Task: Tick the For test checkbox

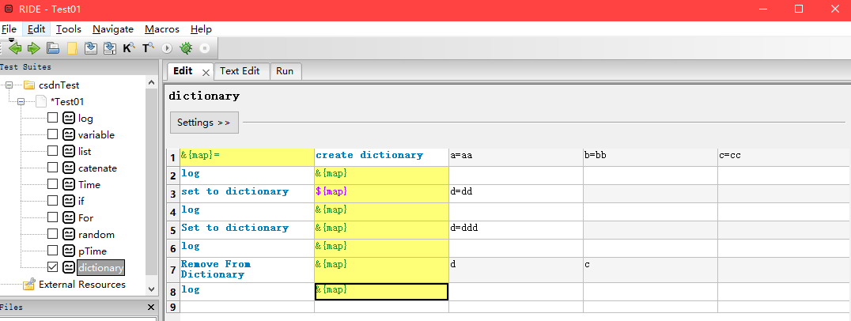Action: [x=53, y=217]
